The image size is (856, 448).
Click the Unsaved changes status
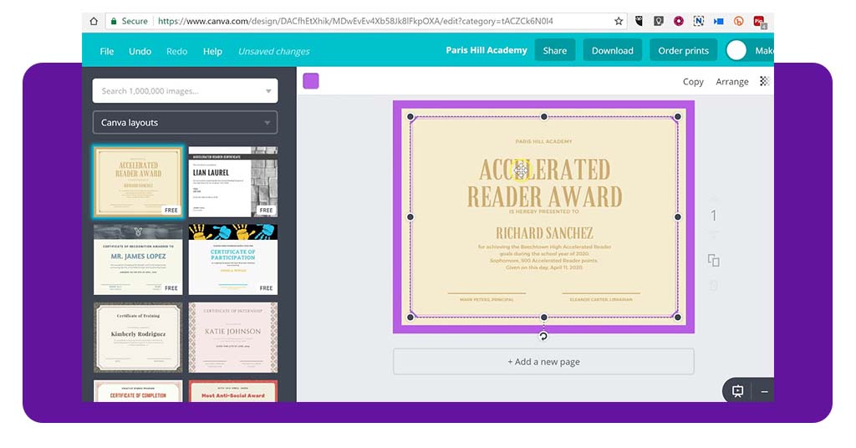pos(273,51)
